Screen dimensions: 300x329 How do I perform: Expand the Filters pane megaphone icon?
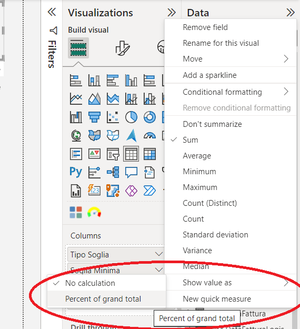coord(54,31)
